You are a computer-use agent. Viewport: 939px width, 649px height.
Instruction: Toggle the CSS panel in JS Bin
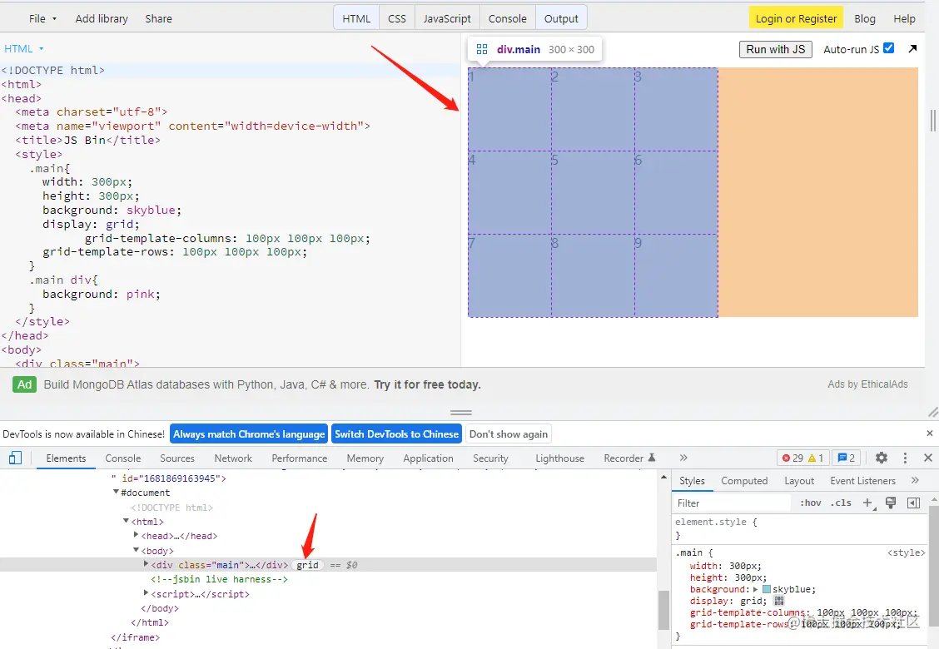pos(397,18)
